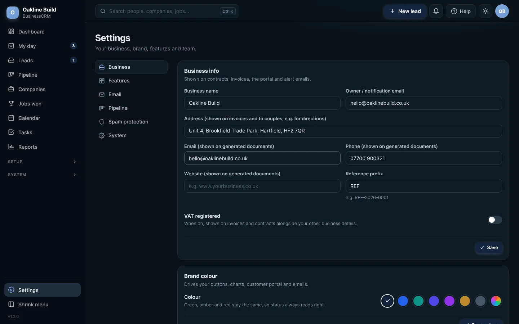This screenshot has width=519, height=324.
Task: Open the Spam protection settings tab
Action: coord(131,122)
